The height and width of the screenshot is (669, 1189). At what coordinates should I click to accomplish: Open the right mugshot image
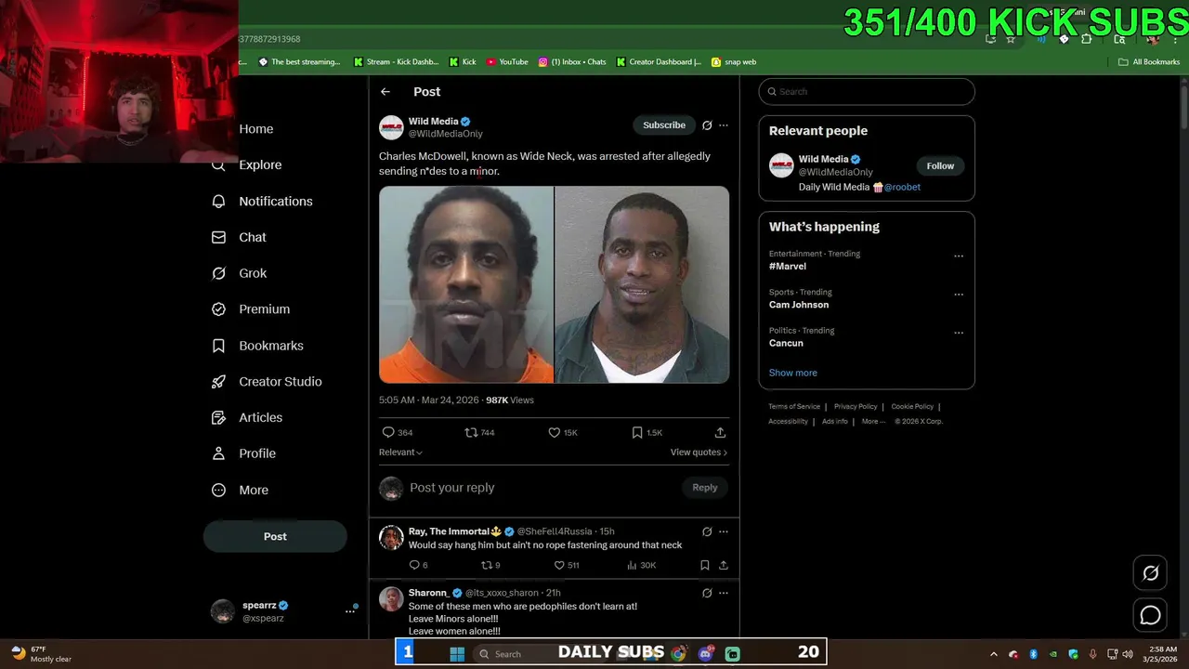coord(642,284)
